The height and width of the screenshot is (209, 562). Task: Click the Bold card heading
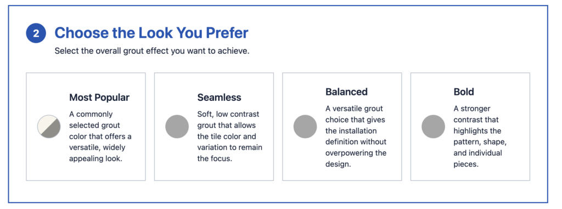[x=464, y=92]
